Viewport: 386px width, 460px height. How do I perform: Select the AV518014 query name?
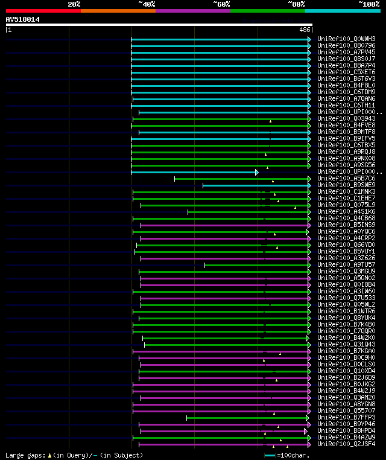pos(22,19)
